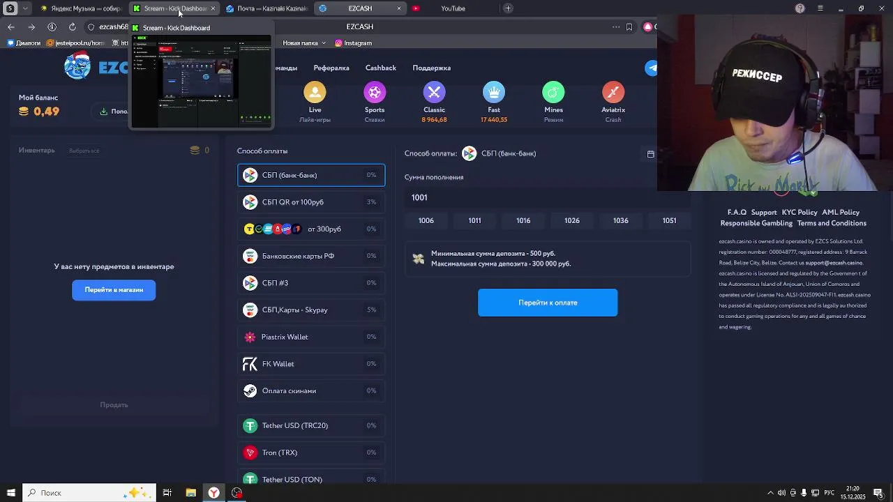Open File Explorer from the taskbar
893x502 pixels.
(190, 492)
